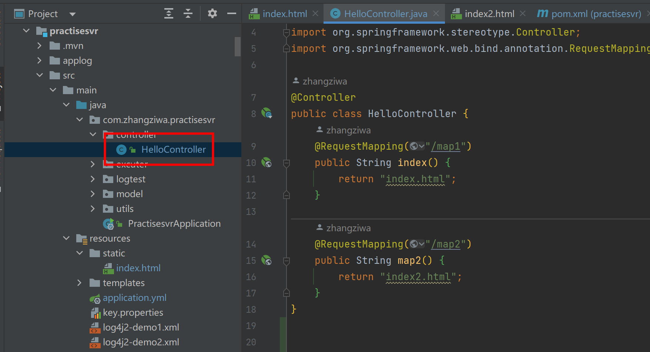Collapse the practisesvr root node
The image size is (650, 352).
26,31
